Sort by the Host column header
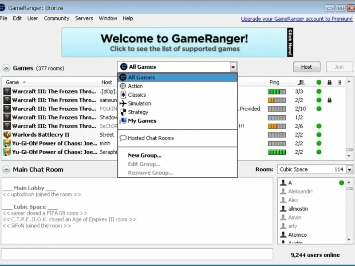Image resolution: width=355 pixels, height=266 pixels. [108, 82]
